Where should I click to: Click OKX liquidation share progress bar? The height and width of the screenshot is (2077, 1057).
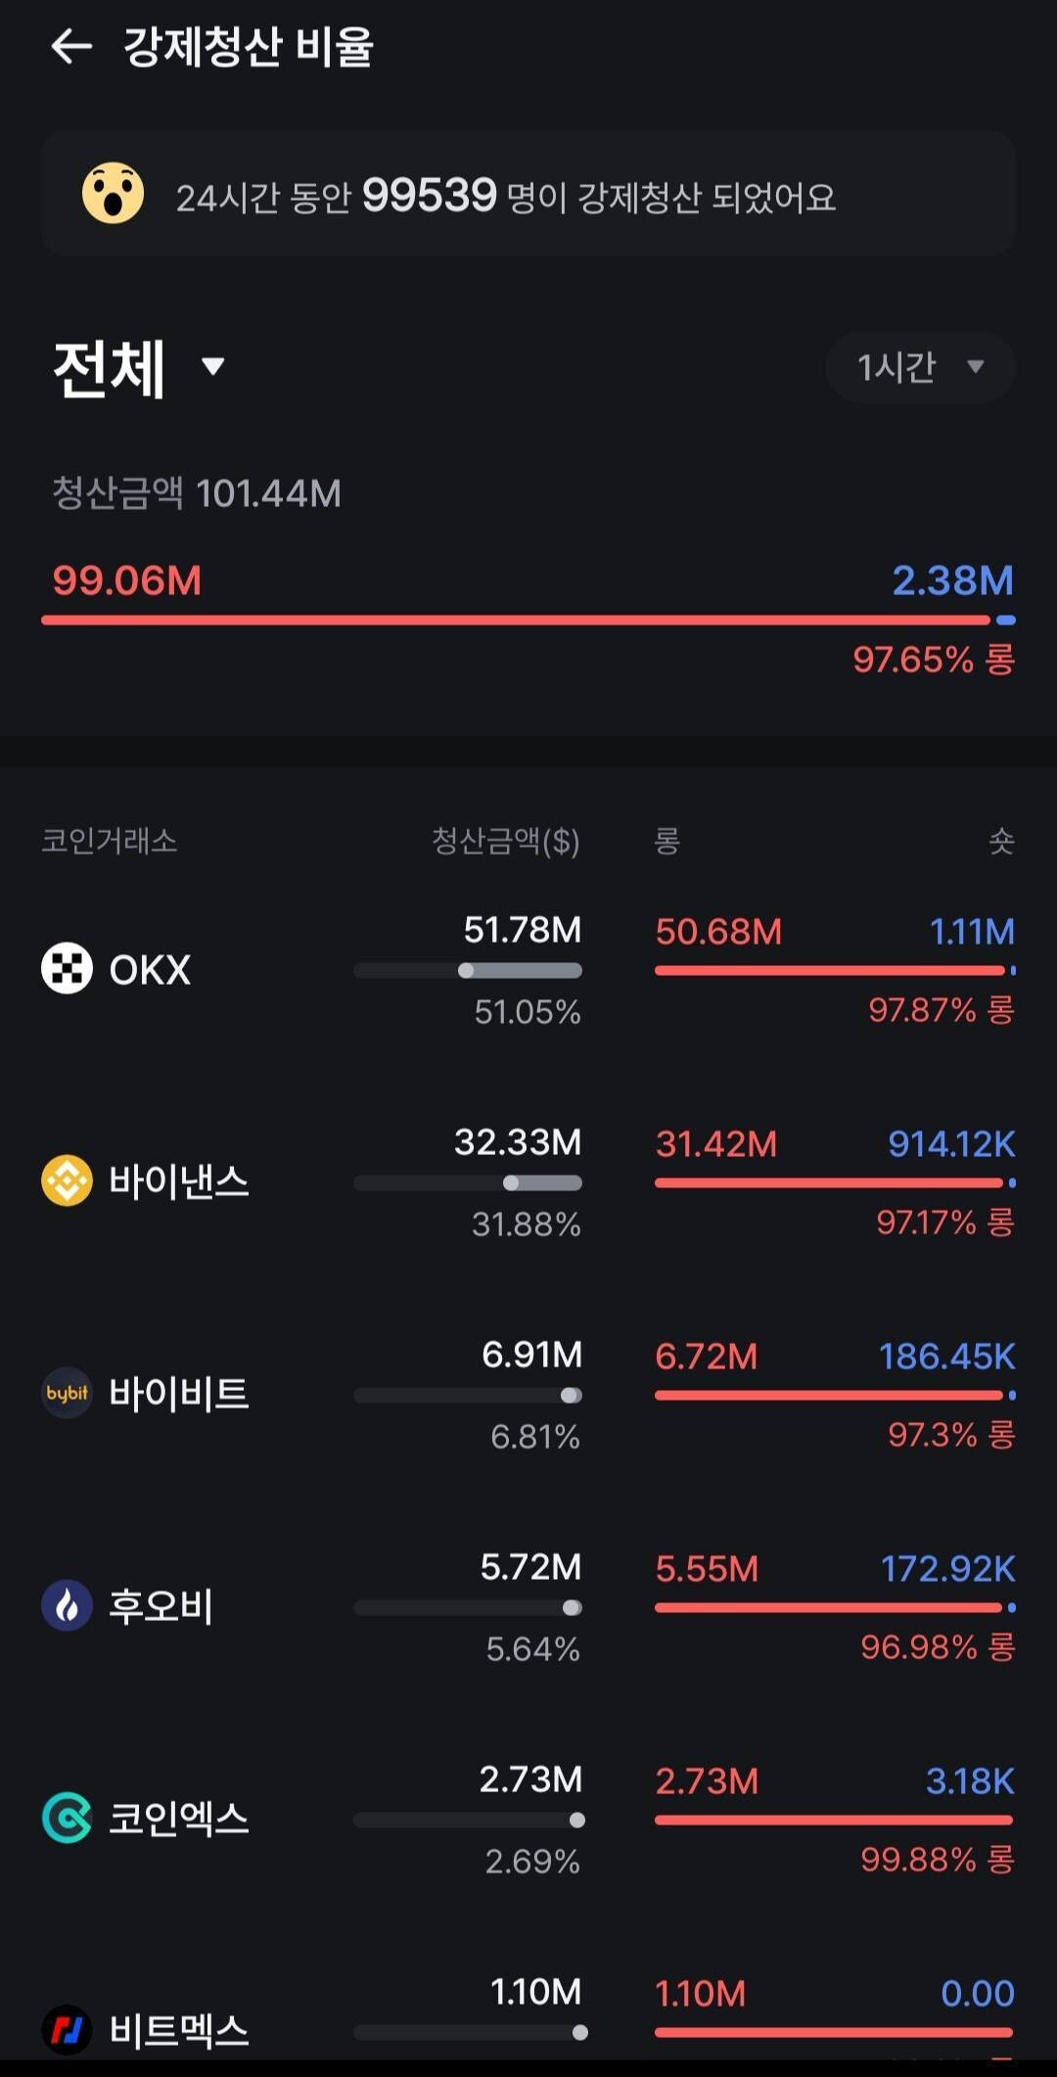(x=468, y=971)
